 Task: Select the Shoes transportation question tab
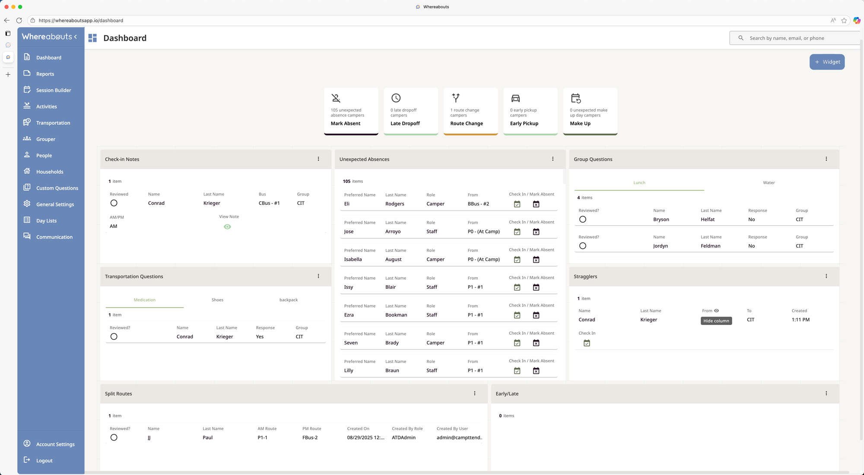pos(217,300)
